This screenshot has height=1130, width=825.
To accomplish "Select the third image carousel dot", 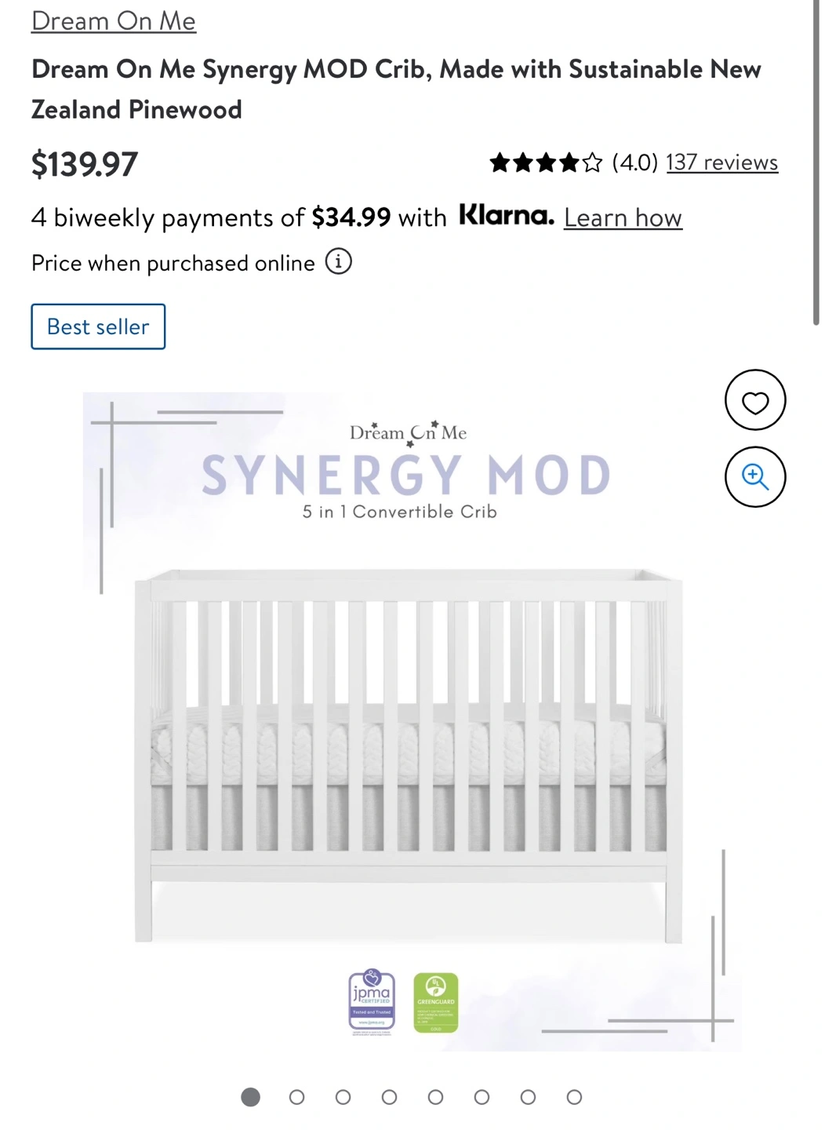I will tap(343, 1097).
